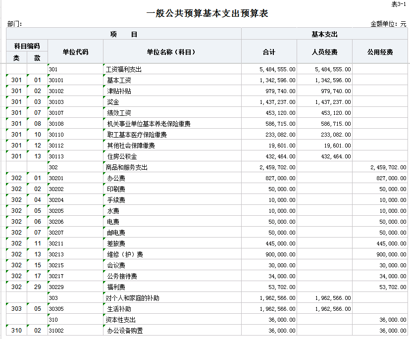Click the unit code 30206 cell
The image size is (410, 339).
point(76,222)
